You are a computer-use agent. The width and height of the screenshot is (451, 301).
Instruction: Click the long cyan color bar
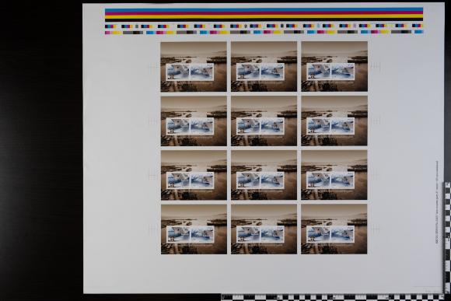(264, 9)
